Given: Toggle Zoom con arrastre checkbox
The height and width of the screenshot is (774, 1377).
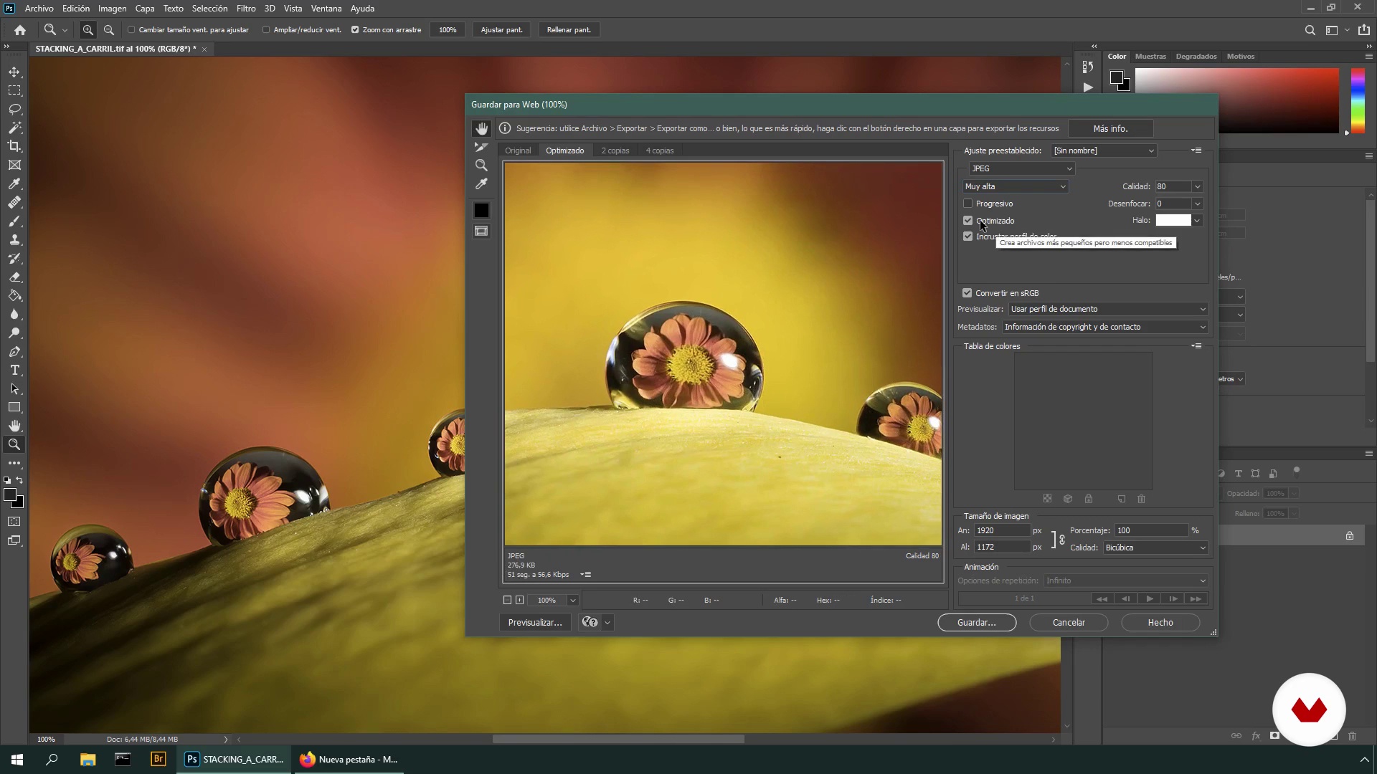Looking at the screenshot, I should tap(355, 30).
